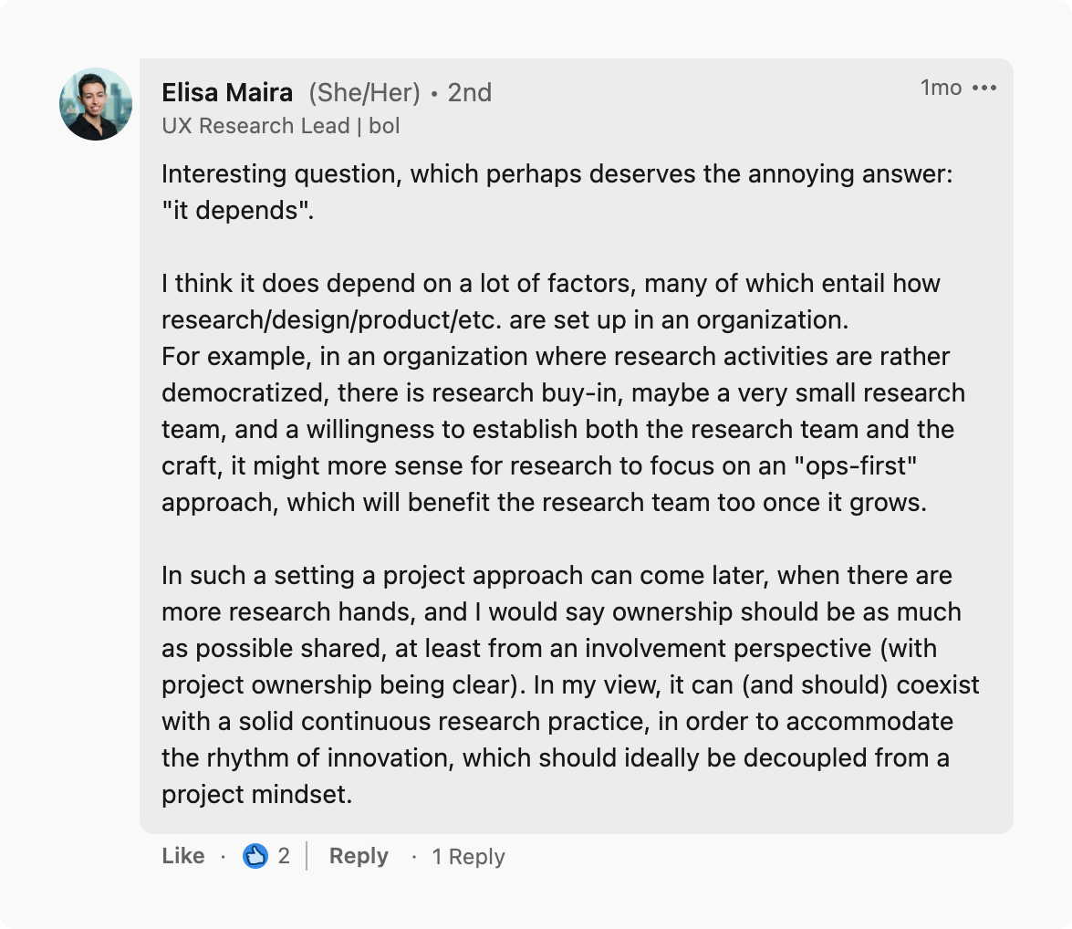Expand the "1 Reply" thread
This screenshot has width=1072, height=929.
tap(468, 857)
